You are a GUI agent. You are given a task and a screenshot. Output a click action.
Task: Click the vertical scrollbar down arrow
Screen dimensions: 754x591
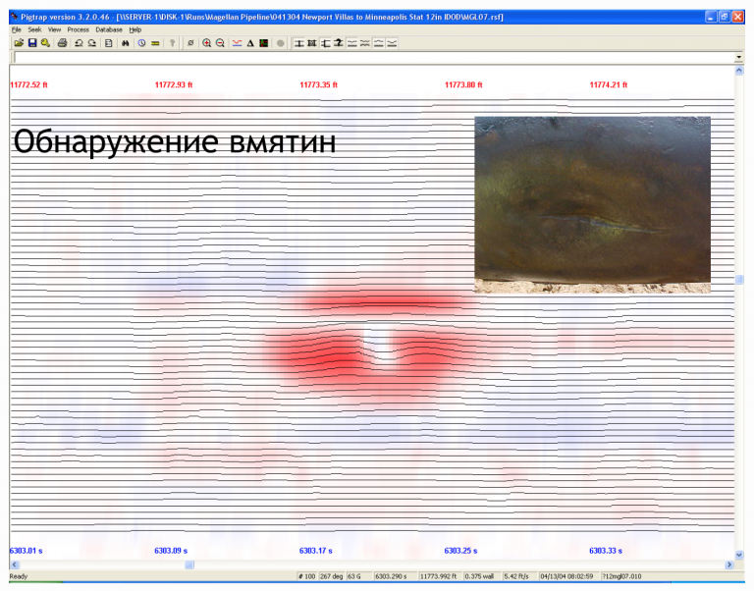(739, 555)
